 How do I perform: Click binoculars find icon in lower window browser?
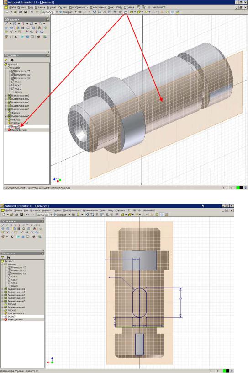8,257
